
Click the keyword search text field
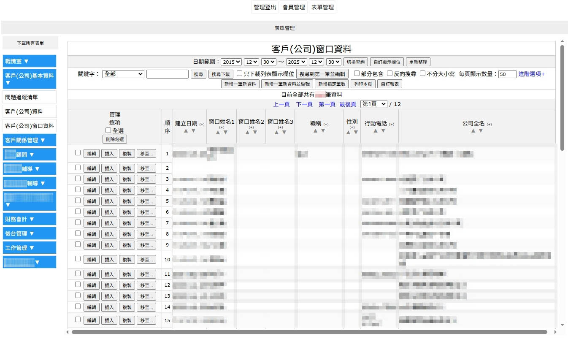(x=168, y=74)
